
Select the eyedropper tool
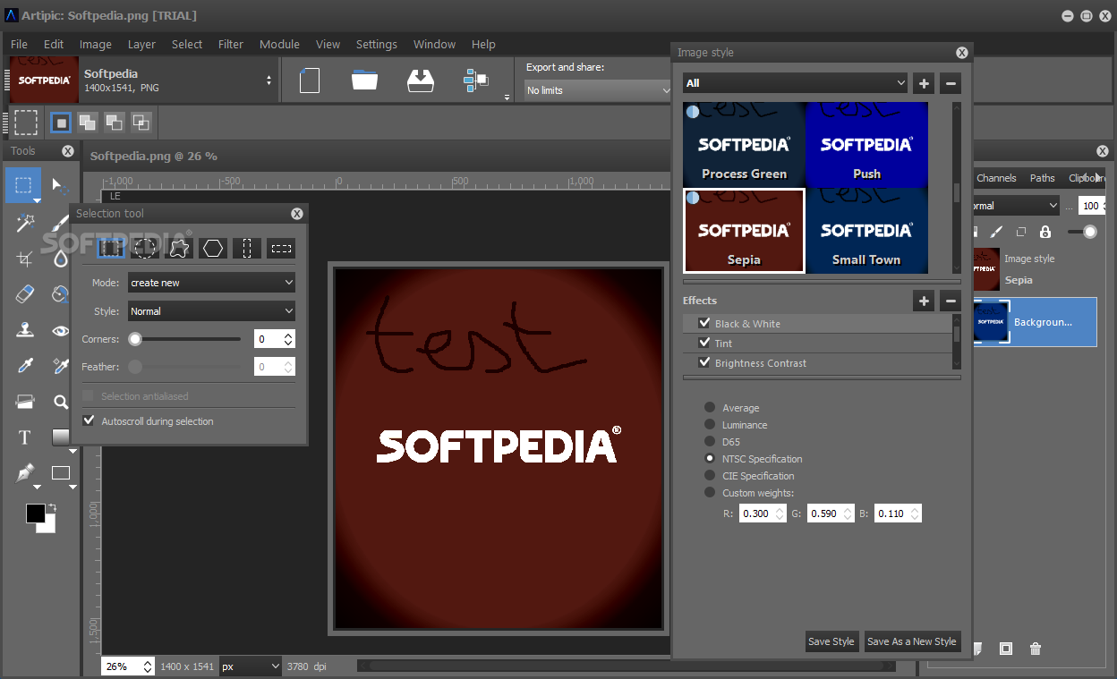24,366
